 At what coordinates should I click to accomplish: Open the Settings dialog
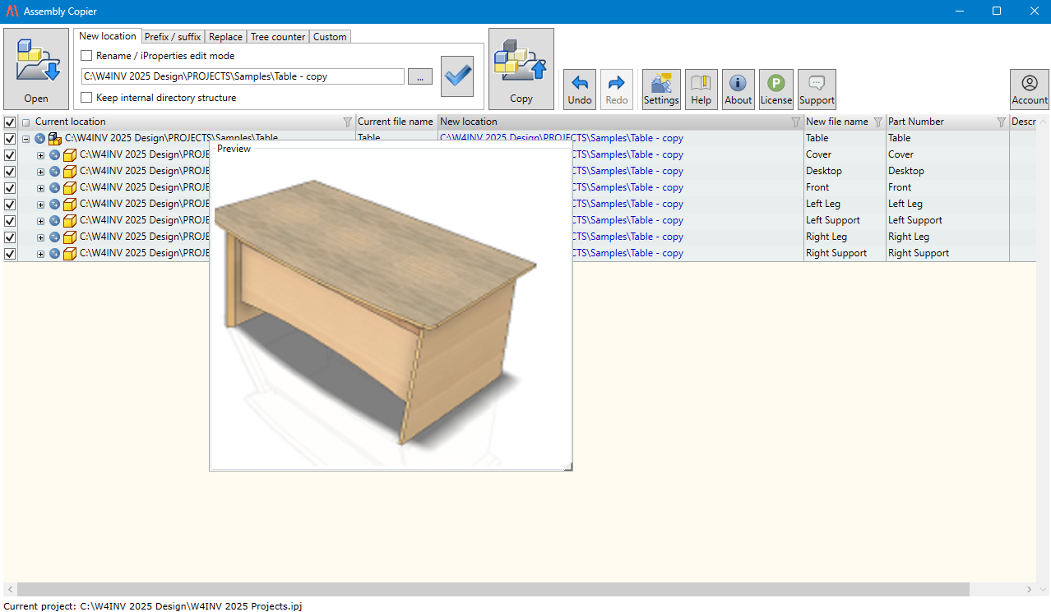click(x=661, y=90)
